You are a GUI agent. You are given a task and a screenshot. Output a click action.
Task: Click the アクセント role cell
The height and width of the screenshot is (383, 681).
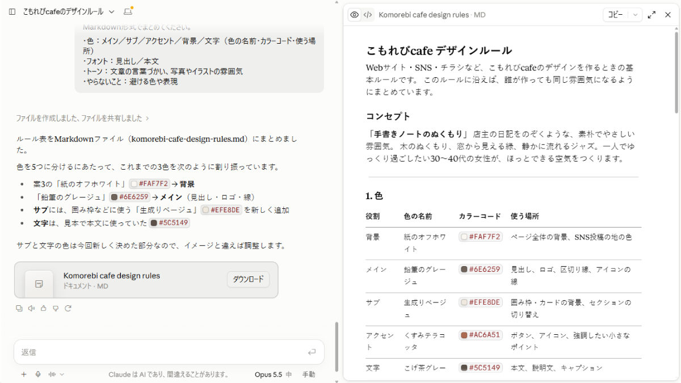coord(380,341)
